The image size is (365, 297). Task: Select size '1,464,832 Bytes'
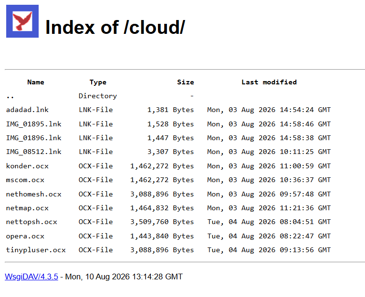(x=162, y=208)
